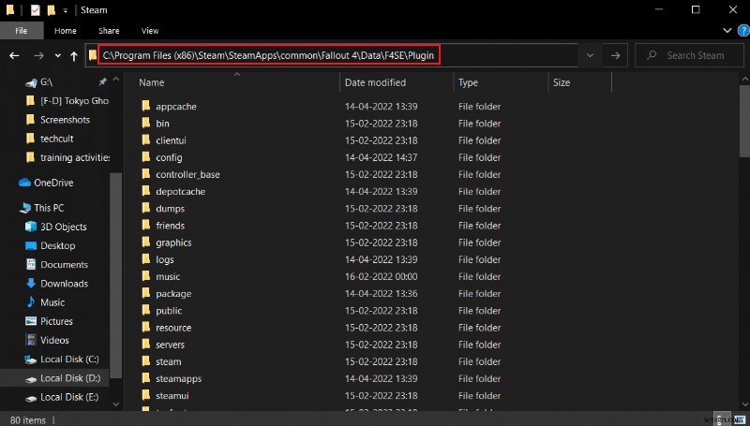The image size is (750, 426).
Task: Select the package folder icon
Action: 146,294
